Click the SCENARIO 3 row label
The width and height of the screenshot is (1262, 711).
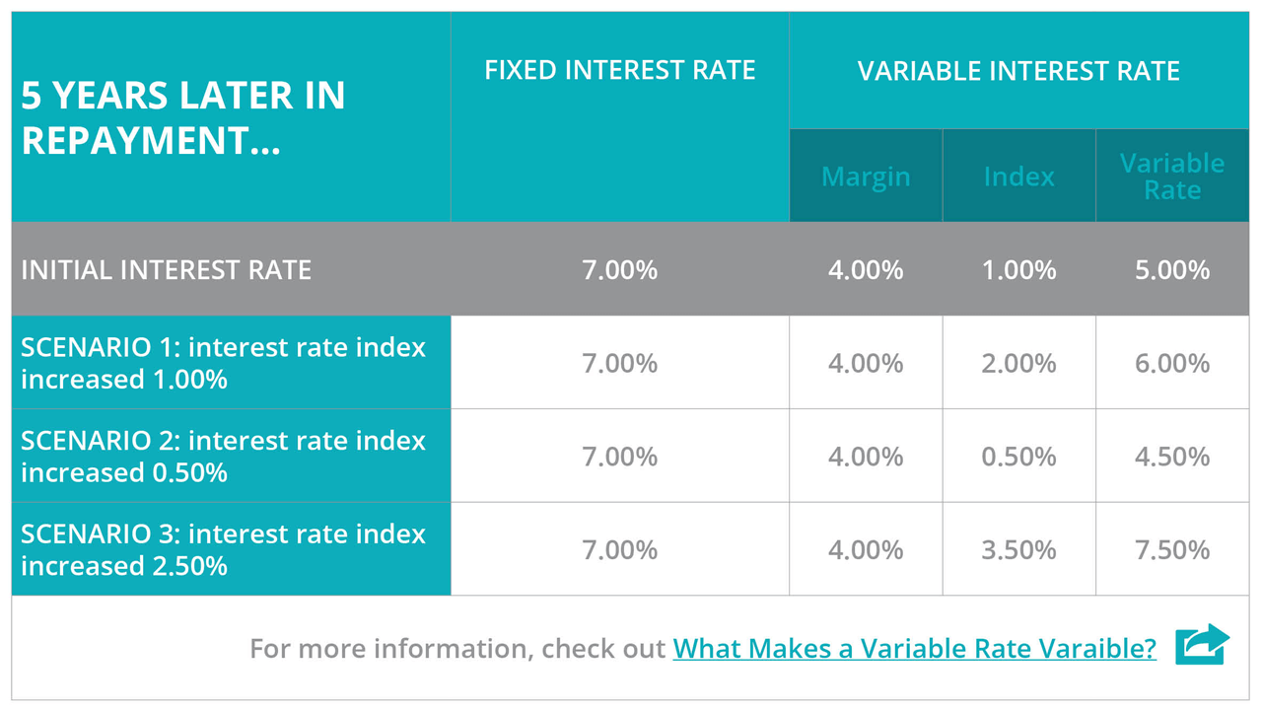point(223,549)
